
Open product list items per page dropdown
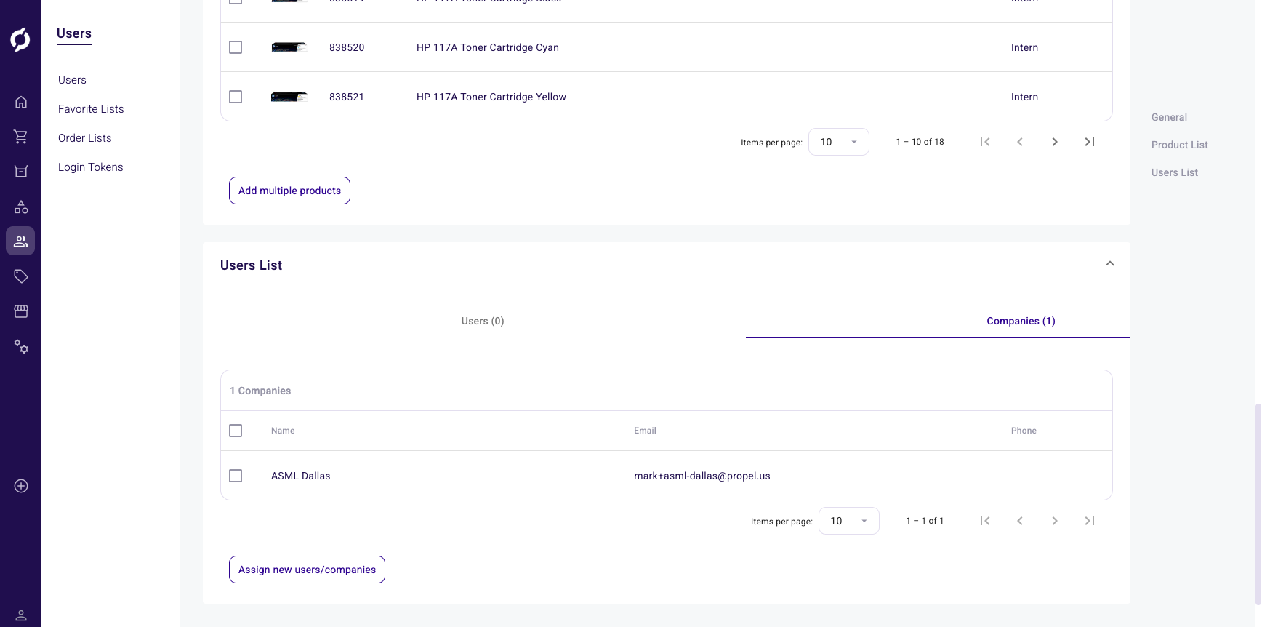(x=839, y=142)
